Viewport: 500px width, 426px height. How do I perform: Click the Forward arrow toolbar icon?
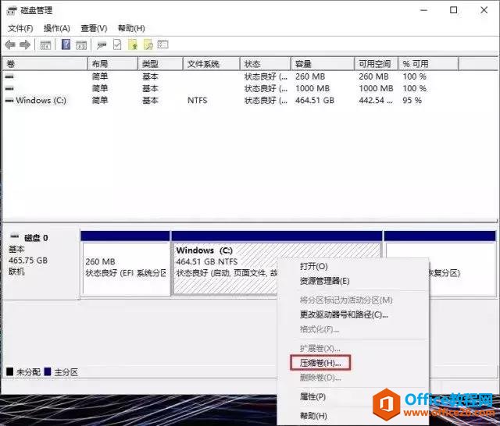pos(25,45)
